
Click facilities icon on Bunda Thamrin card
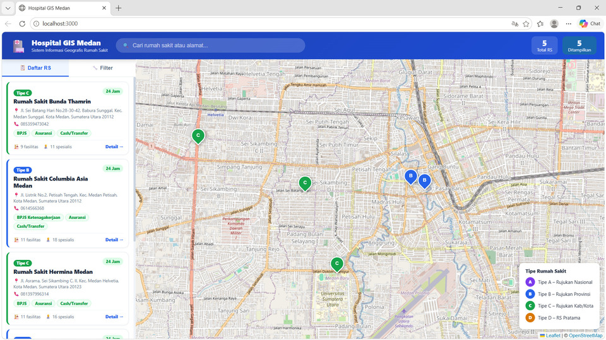[16, 147]
